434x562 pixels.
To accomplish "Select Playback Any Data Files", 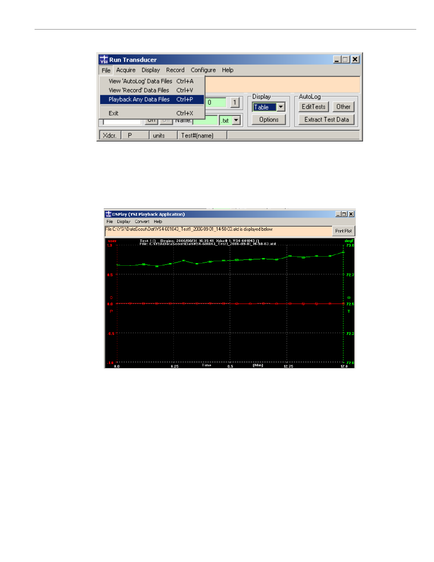I will 152,99.
